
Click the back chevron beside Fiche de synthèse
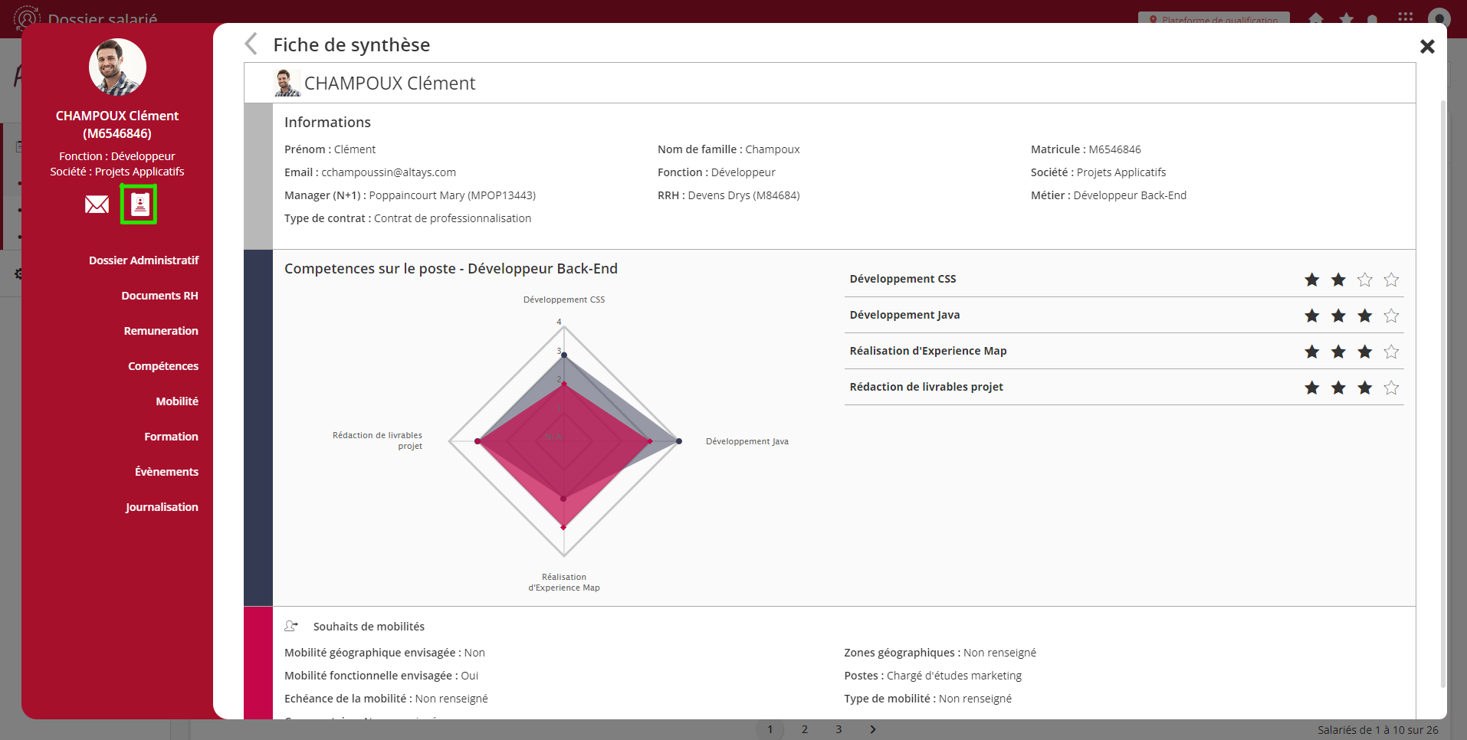click(x=251, y=44)
